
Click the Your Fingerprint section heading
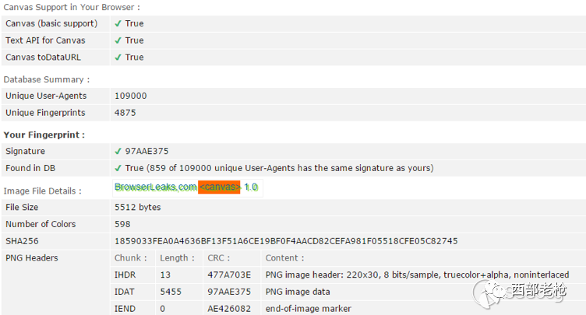[44, 135]
